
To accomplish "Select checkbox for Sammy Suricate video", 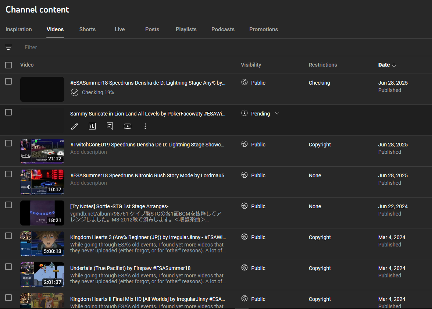I will (8, 113).
